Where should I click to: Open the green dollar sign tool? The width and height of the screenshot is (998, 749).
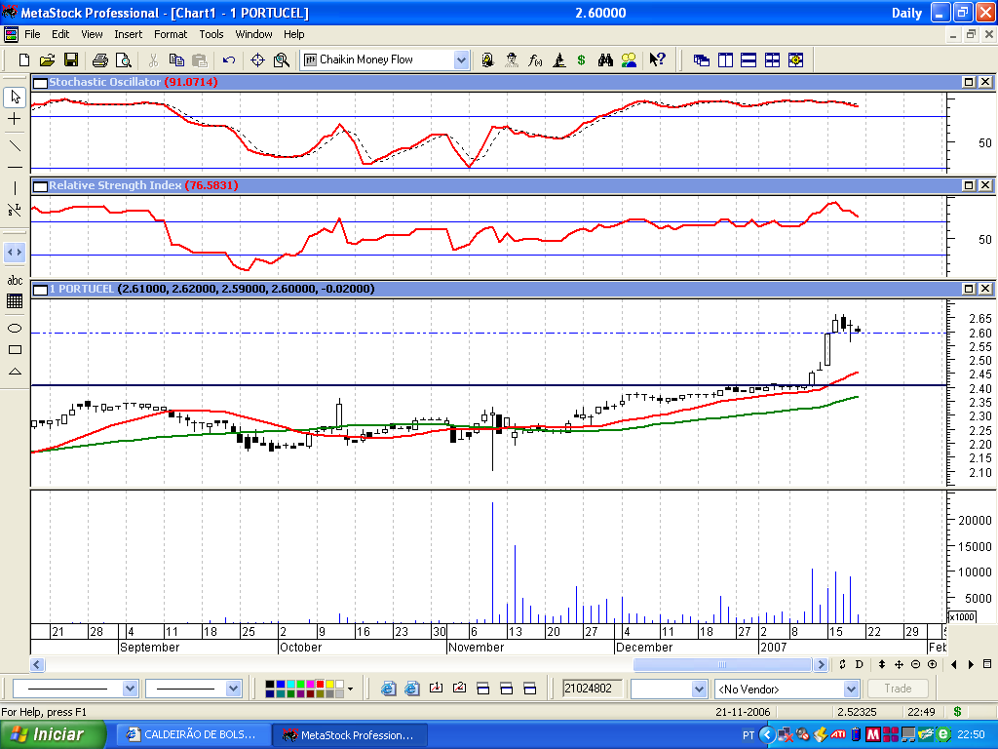[x=582, y=59]
